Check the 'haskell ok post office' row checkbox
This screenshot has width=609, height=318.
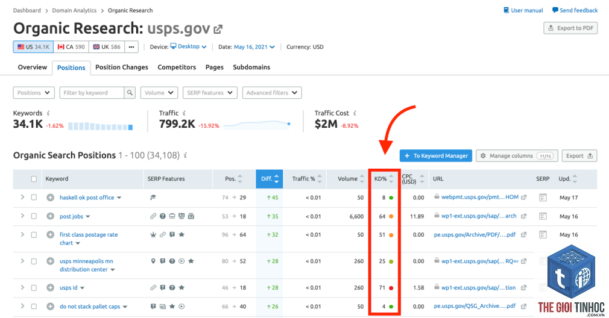(x=34, y=198)
